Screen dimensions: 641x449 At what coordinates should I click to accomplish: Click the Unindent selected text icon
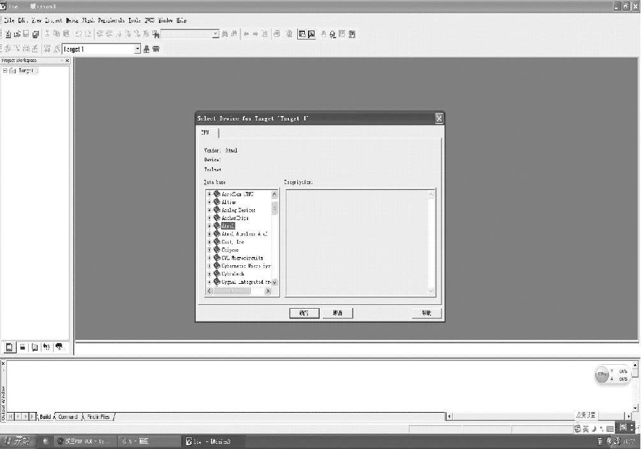109,34
